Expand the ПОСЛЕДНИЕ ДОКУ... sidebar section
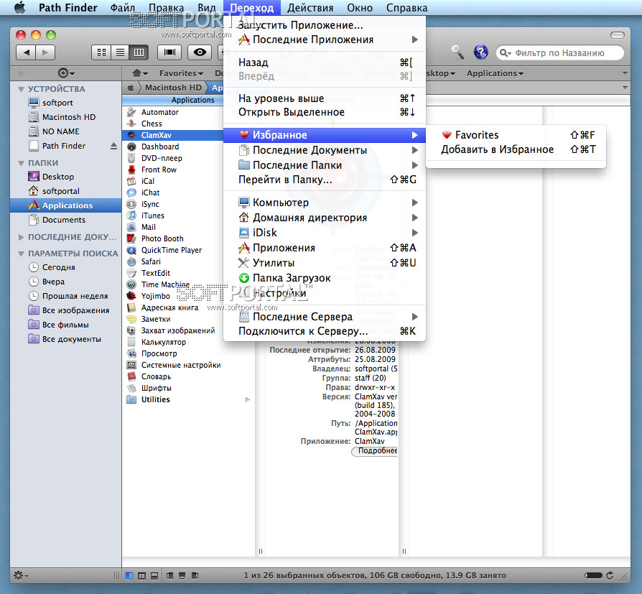Image resolution: width=642 pixels, height=594 pixels. pos(21,237)
